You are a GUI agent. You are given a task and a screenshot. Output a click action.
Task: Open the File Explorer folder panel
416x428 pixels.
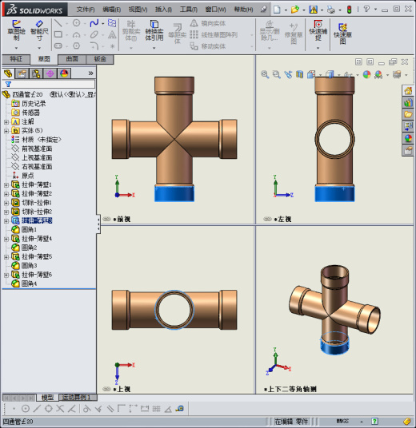click(408, 114)
